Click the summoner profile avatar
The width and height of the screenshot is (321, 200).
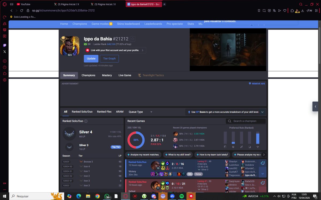point(70,46)
